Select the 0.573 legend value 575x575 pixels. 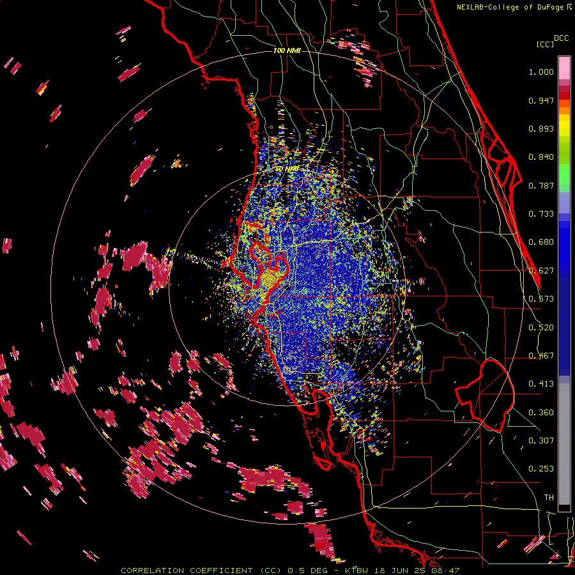pyautogui.click(x=541, y=299)
